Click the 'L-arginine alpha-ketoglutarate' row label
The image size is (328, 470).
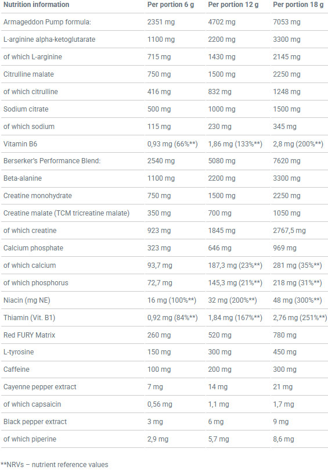click(49, 40)
